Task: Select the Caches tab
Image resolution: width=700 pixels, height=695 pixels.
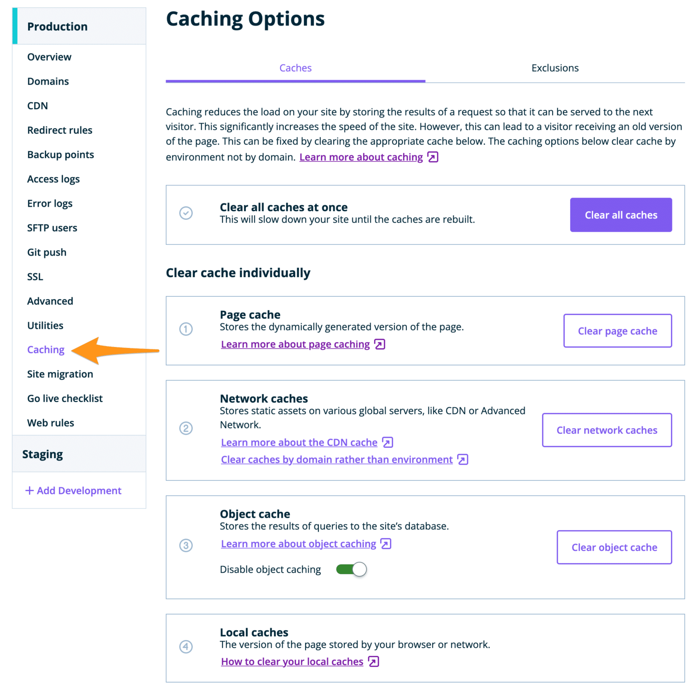Action: pos(295,68)
